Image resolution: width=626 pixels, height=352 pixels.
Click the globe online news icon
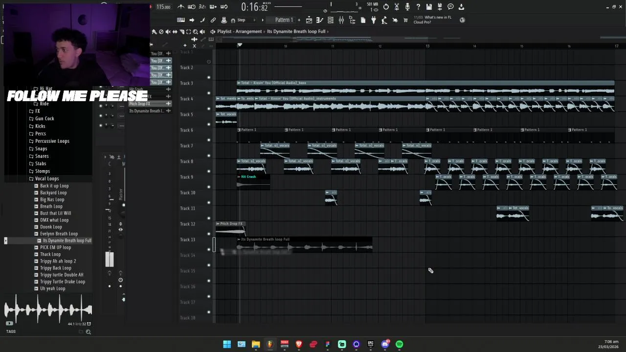[x=462, y=20]
